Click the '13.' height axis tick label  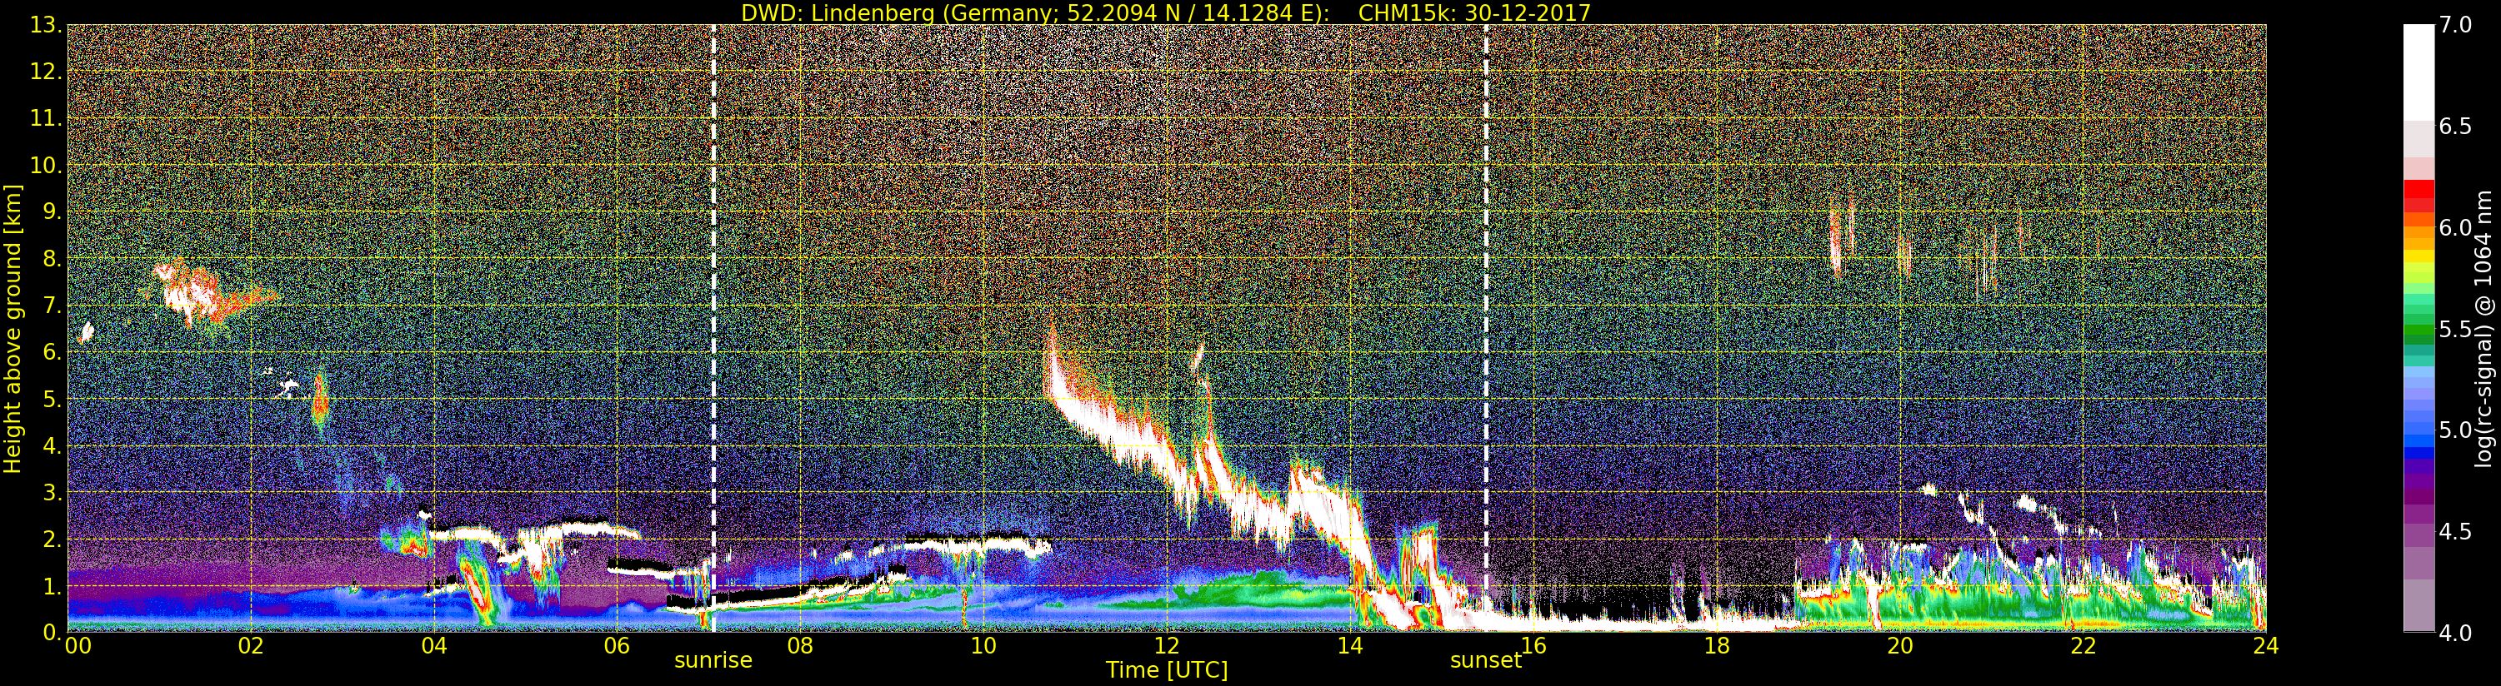point(46,25)
